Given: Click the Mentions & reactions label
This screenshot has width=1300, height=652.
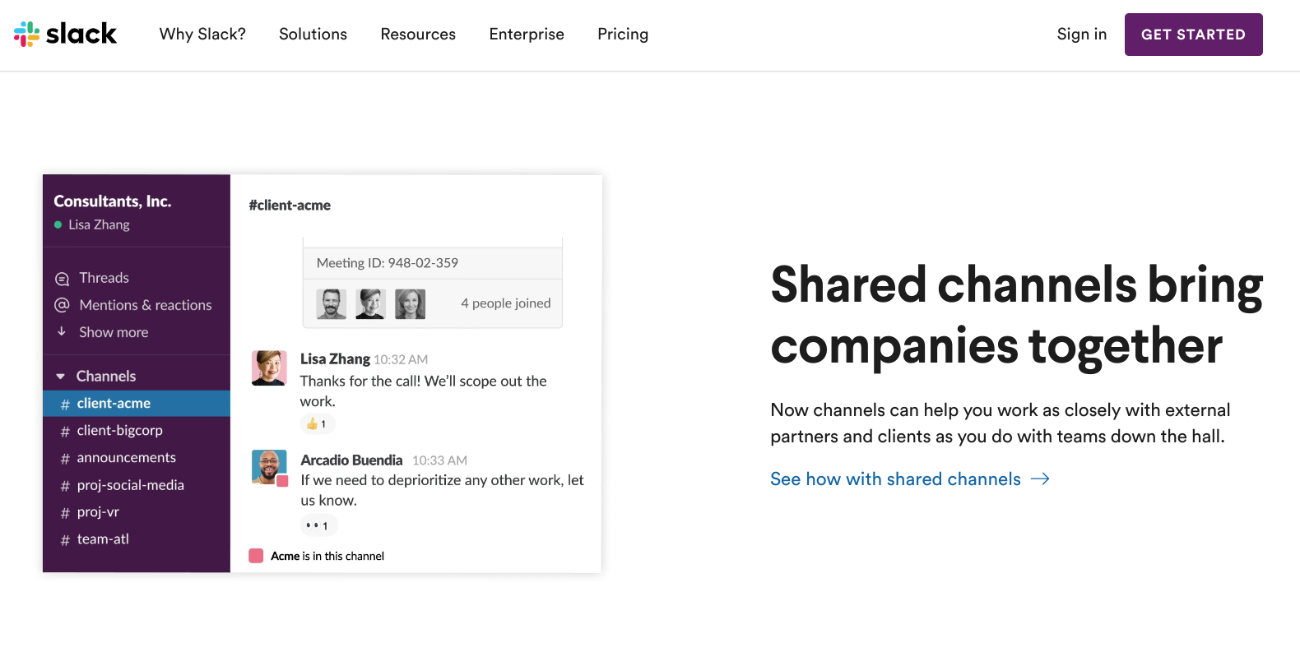Looking at the screenshot, I should (146, 305).
